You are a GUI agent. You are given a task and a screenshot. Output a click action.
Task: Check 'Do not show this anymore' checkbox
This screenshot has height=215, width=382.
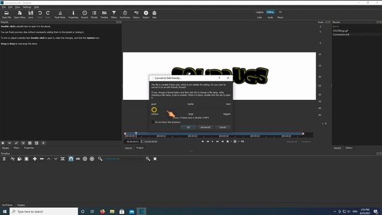click(153, 122)
